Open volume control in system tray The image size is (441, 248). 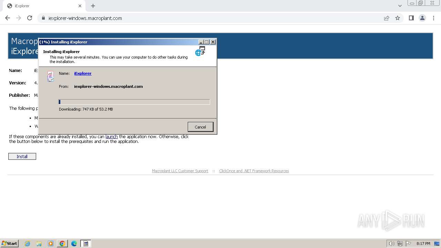point(391,244)
